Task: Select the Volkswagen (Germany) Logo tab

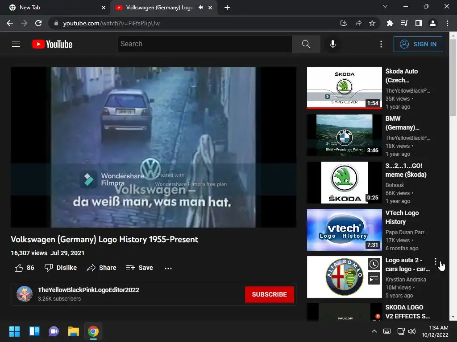Action: click(x=160, y=8)
